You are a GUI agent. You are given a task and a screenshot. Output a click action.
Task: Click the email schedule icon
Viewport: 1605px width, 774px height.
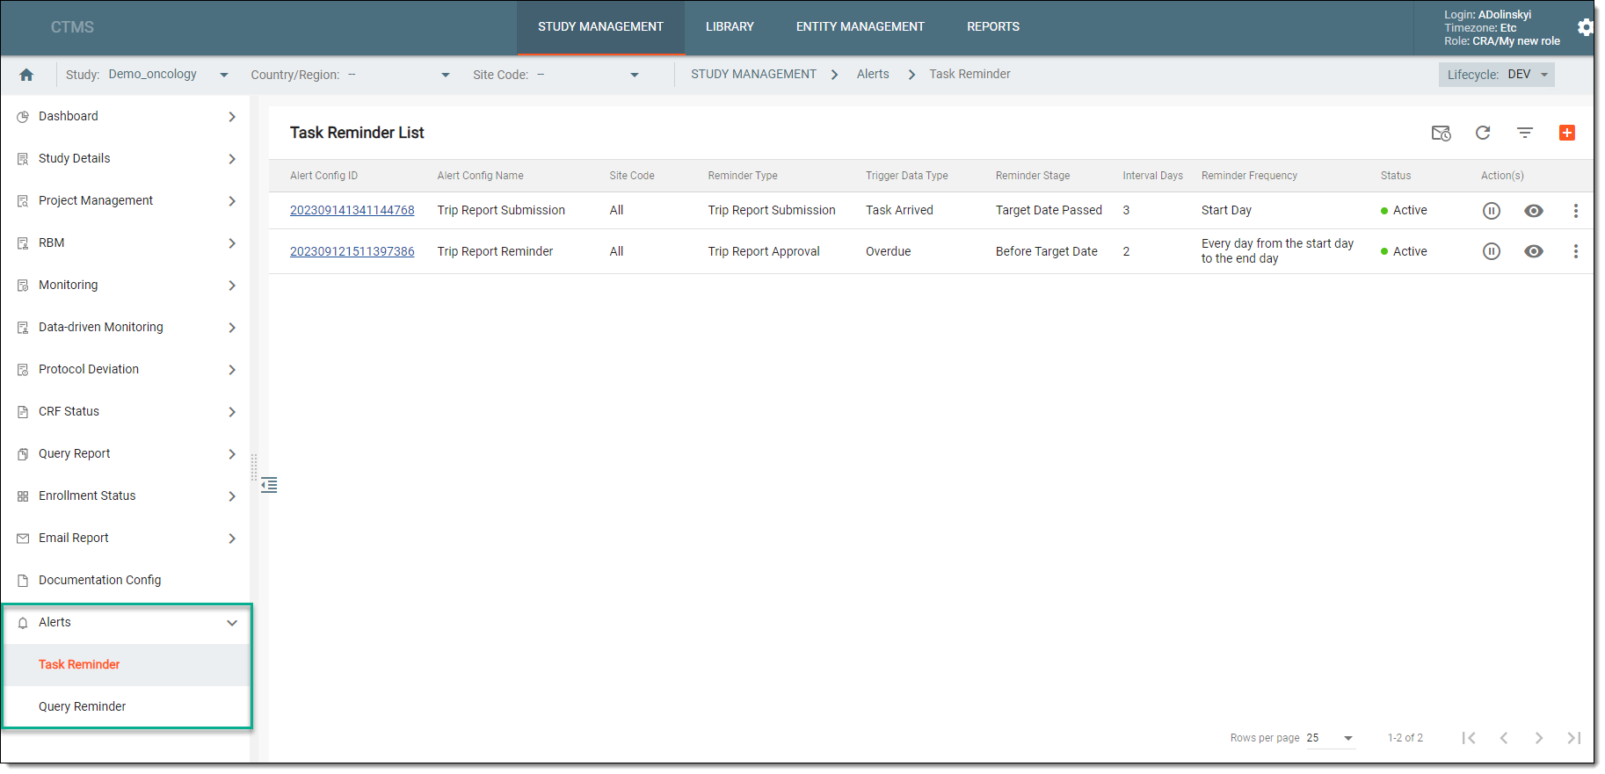click(1441, 133)
